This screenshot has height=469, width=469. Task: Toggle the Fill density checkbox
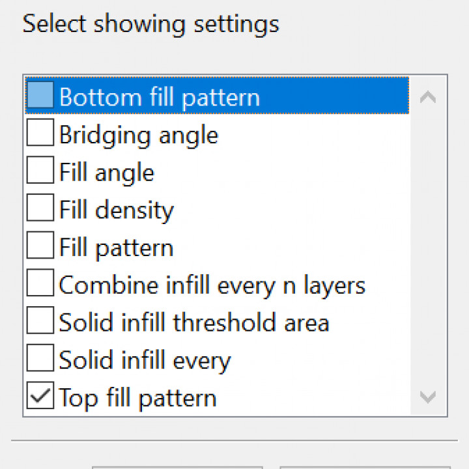coord(40,210)
